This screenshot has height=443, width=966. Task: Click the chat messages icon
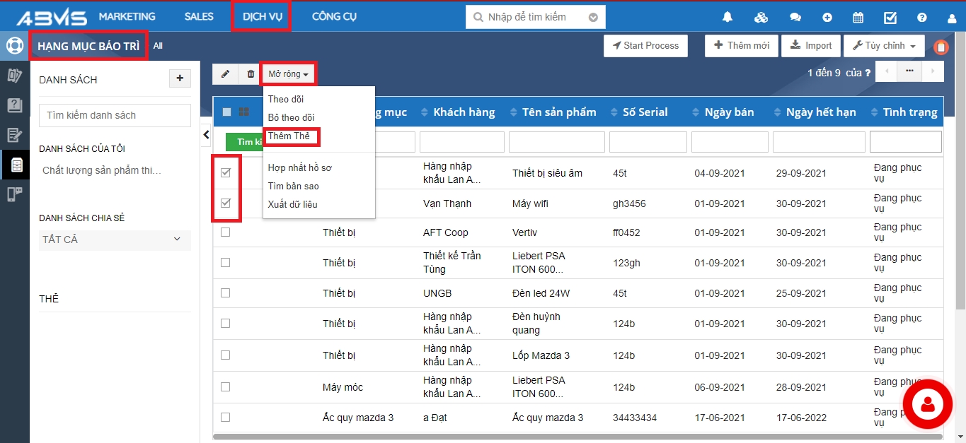pyautogui.click(x=795, y=18)
